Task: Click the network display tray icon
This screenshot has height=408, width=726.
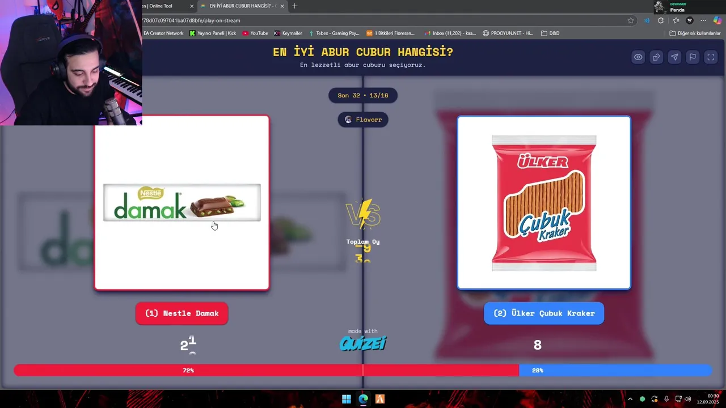Action: tap(678, 399)
